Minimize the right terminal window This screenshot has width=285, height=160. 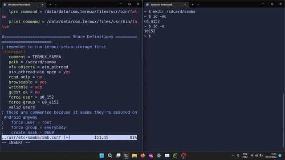[263, 4]
